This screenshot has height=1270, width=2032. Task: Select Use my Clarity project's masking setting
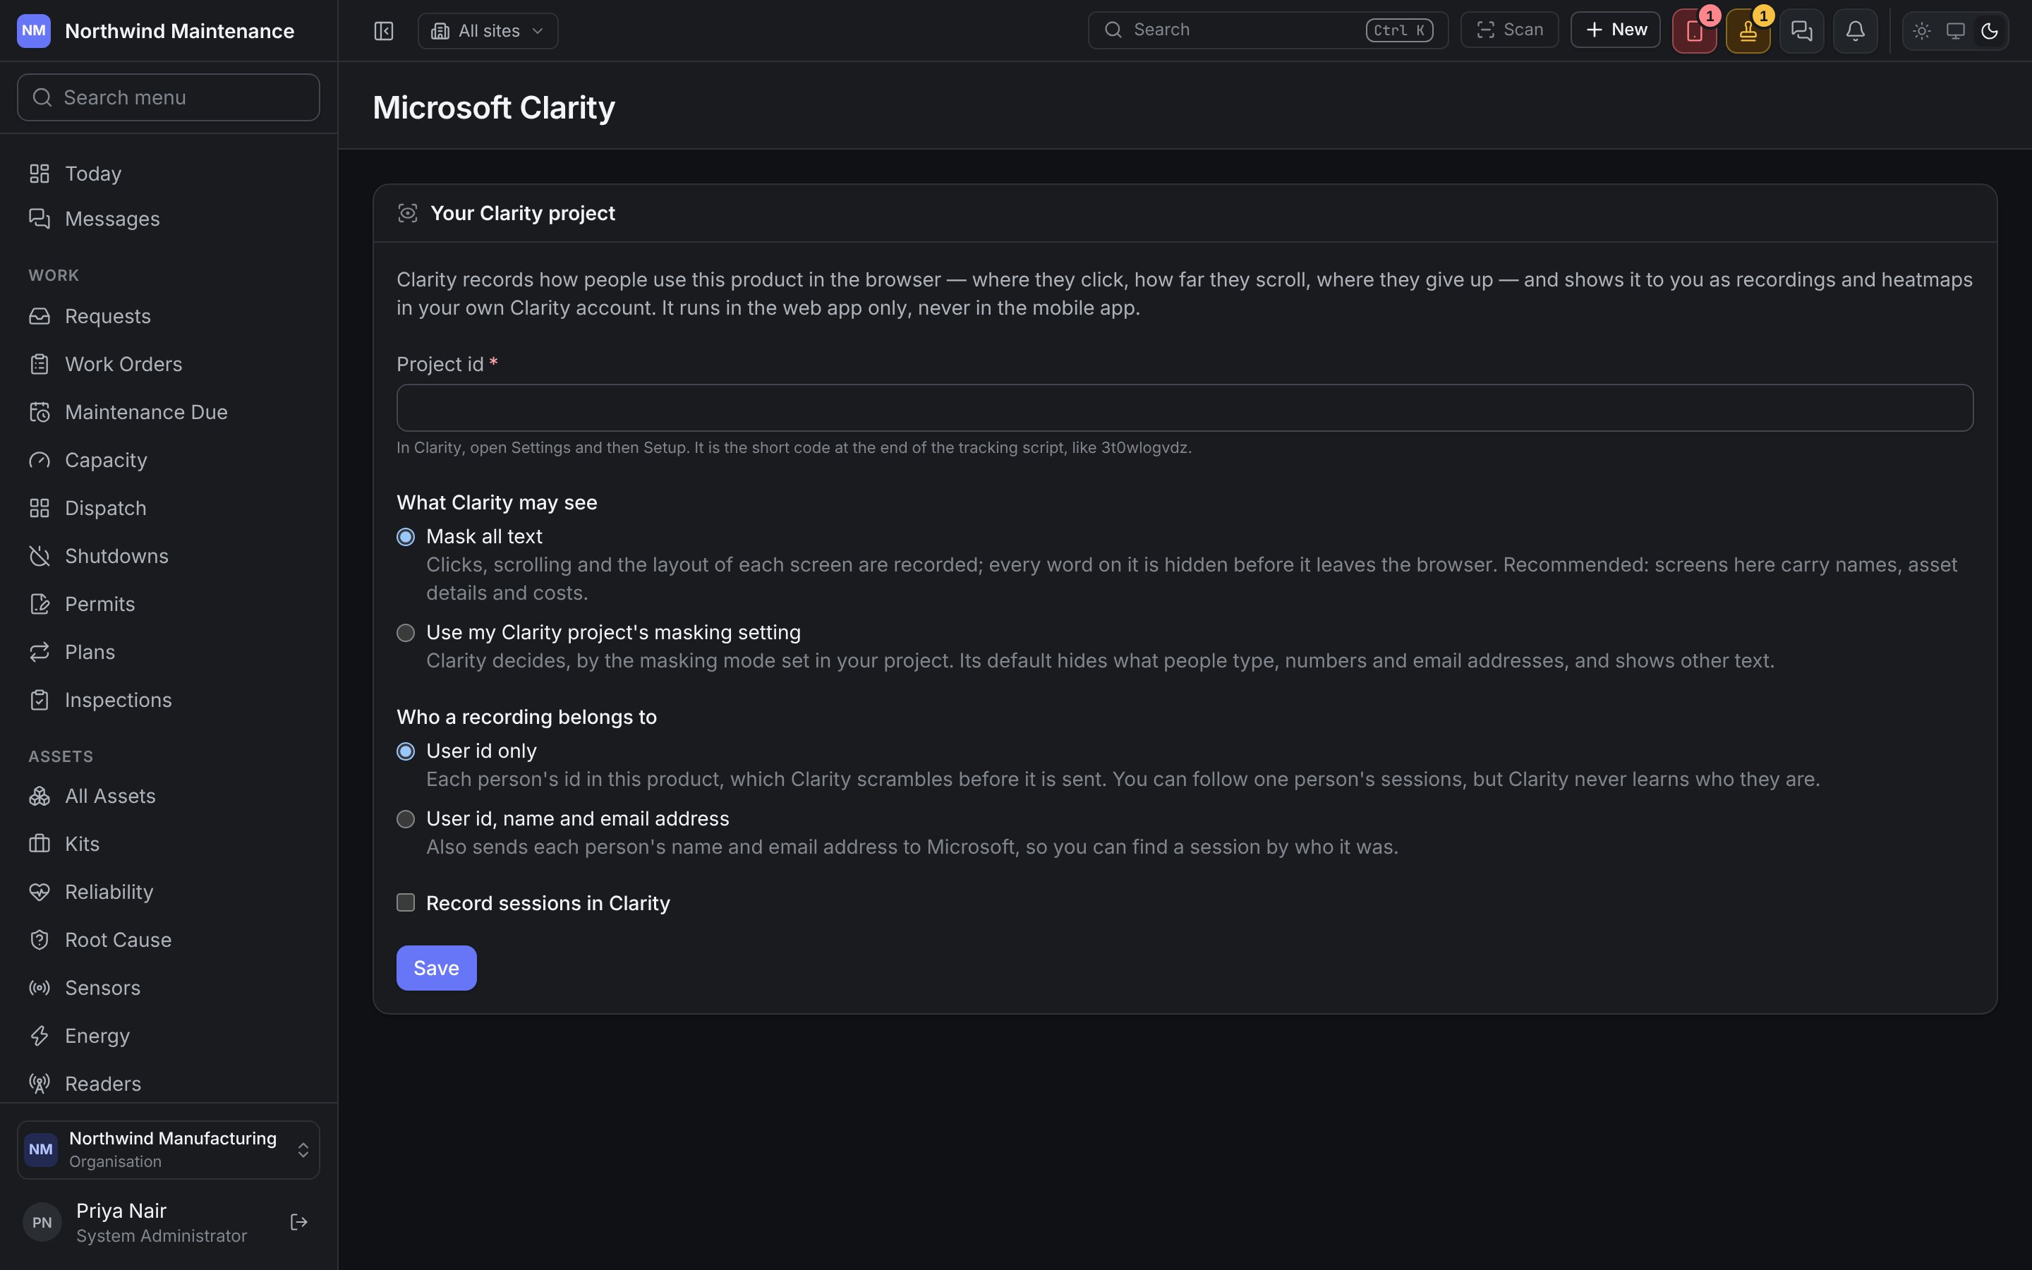point(406,632)
